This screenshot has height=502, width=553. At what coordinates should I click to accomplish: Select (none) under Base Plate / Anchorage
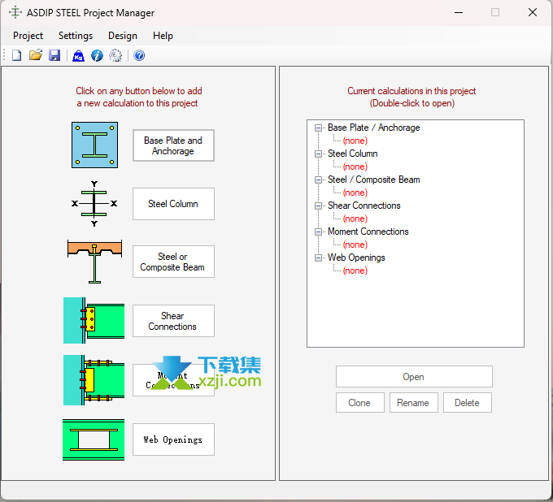355,141
